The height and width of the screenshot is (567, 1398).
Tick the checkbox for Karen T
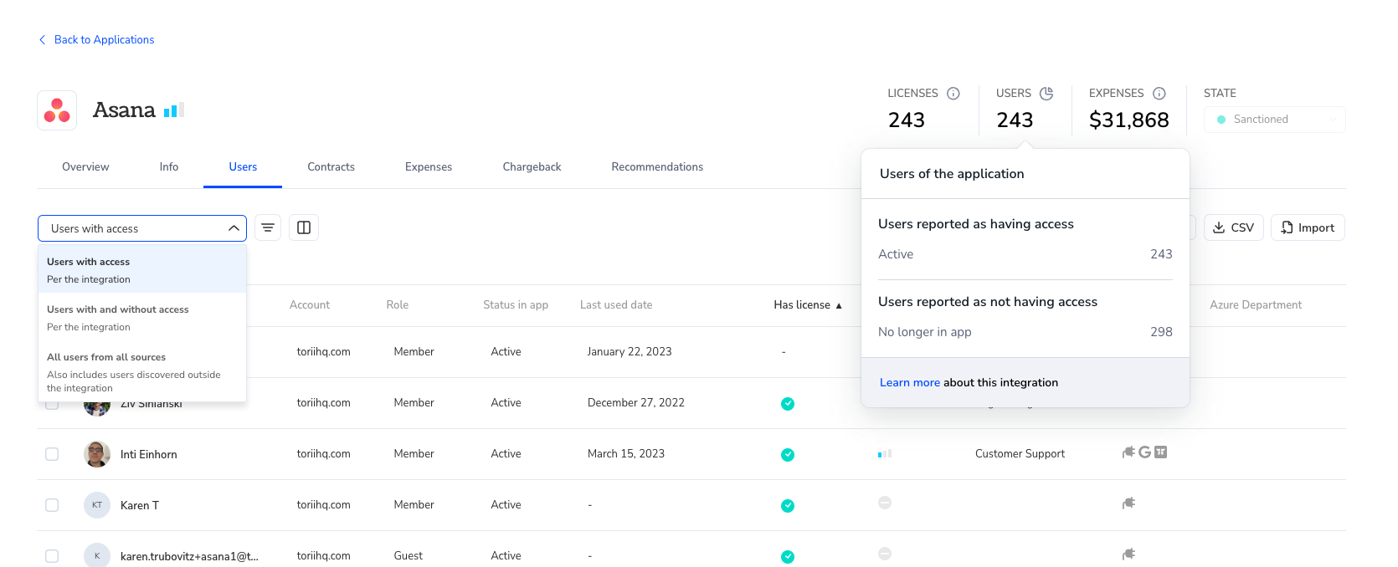(x=52, y=505)
